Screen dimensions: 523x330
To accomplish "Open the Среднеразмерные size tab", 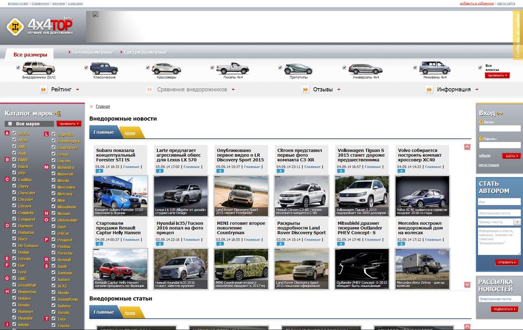I will tap(145, 52).
